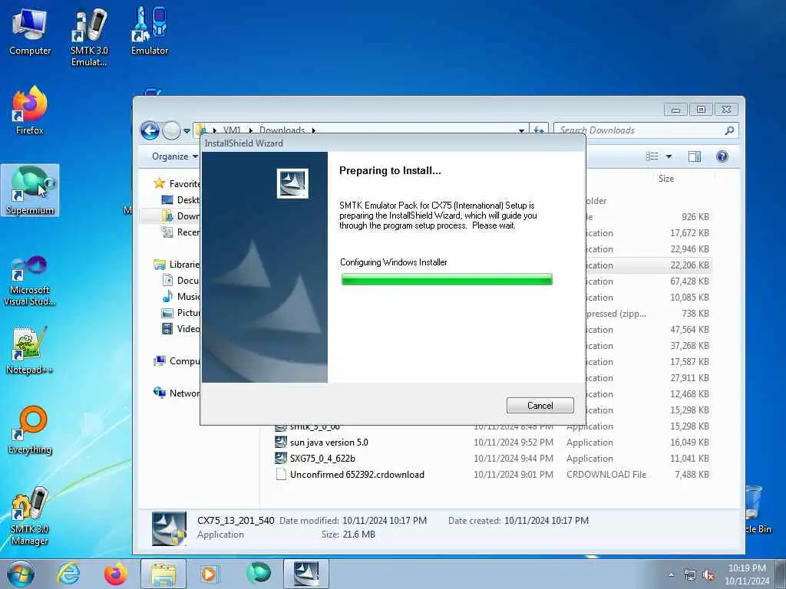786x589 pixels.
Task: Open the view options dropdown arrow
Action: tap(669, 156)
